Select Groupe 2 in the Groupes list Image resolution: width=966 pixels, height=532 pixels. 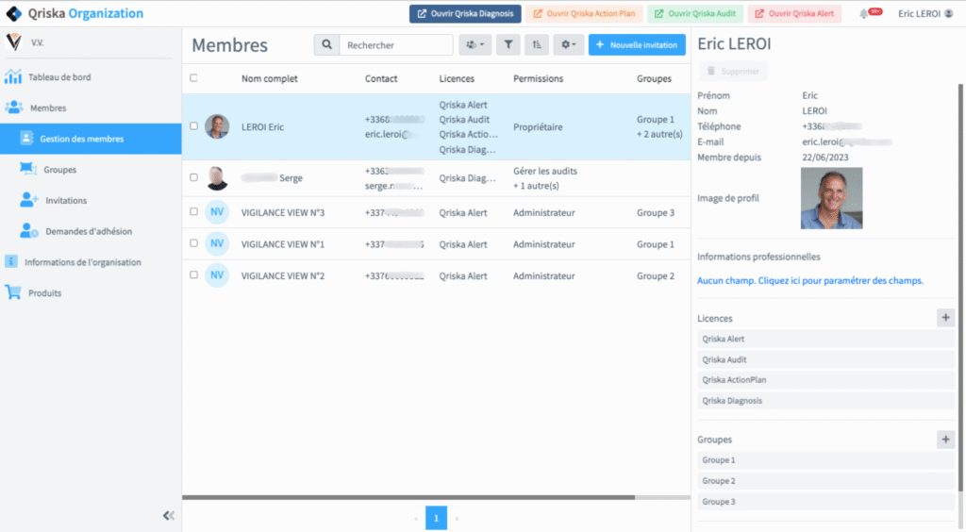tap(826, 481)
